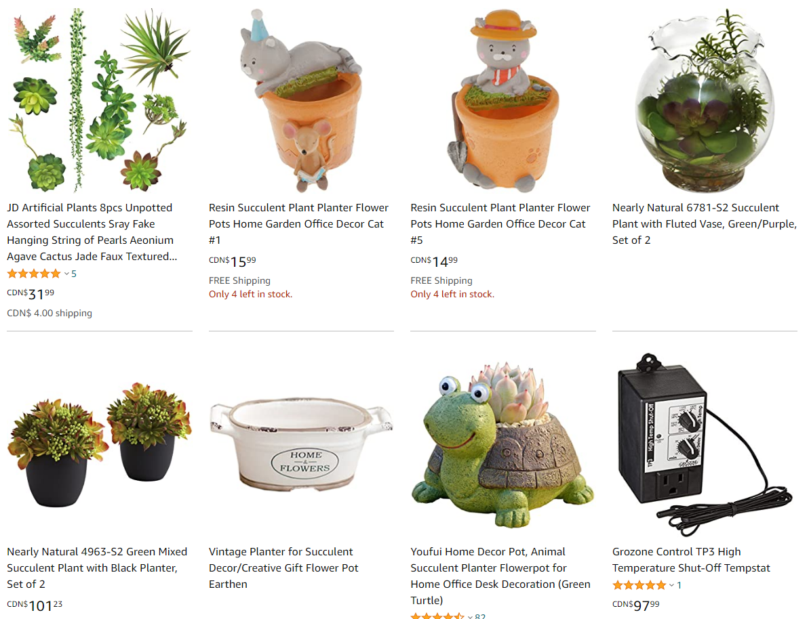Open Resin Succulent Planter Cat #1 title

point(299,223)
